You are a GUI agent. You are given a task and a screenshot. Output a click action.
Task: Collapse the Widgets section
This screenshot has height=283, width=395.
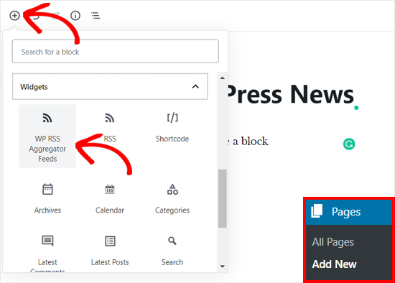coord(110,87)
